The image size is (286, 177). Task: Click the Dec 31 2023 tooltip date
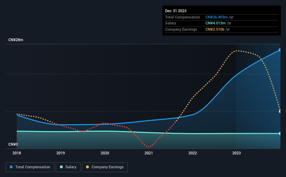(x=176, y=11)
